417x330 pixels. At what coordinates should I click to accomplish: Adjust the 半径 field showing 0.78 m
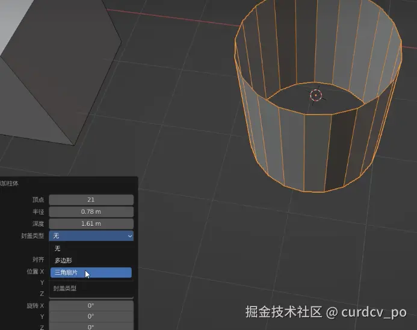point(91,212)
